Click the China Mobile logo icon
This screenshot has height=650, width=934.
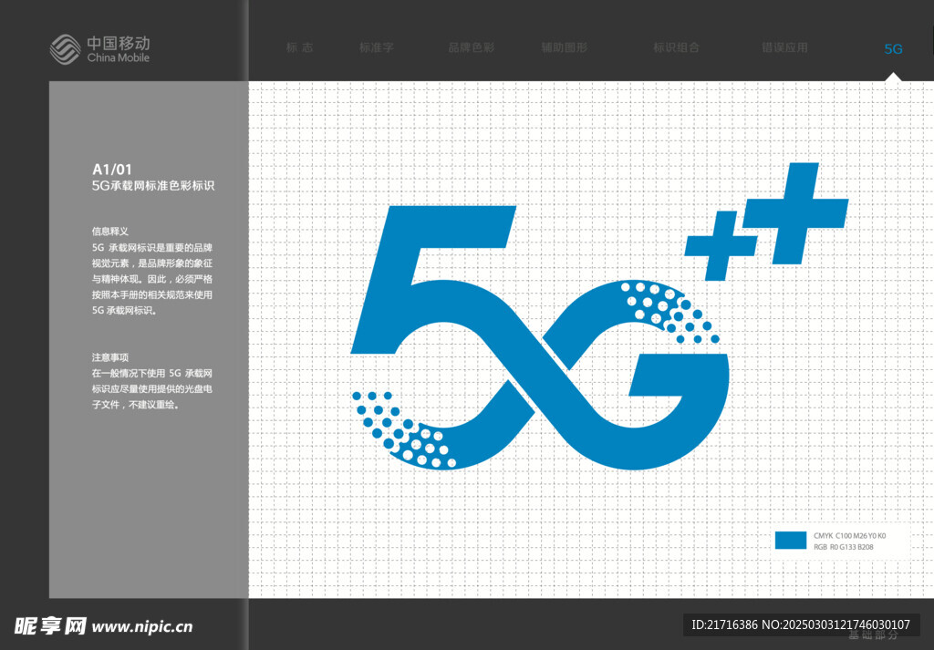point(65,49)
